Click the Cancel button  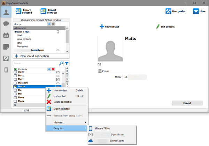[187, 103]
